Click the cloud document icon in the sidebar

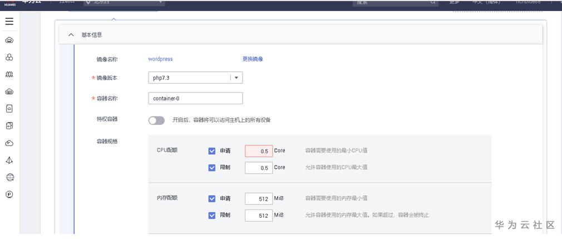(x=9, y=109)
